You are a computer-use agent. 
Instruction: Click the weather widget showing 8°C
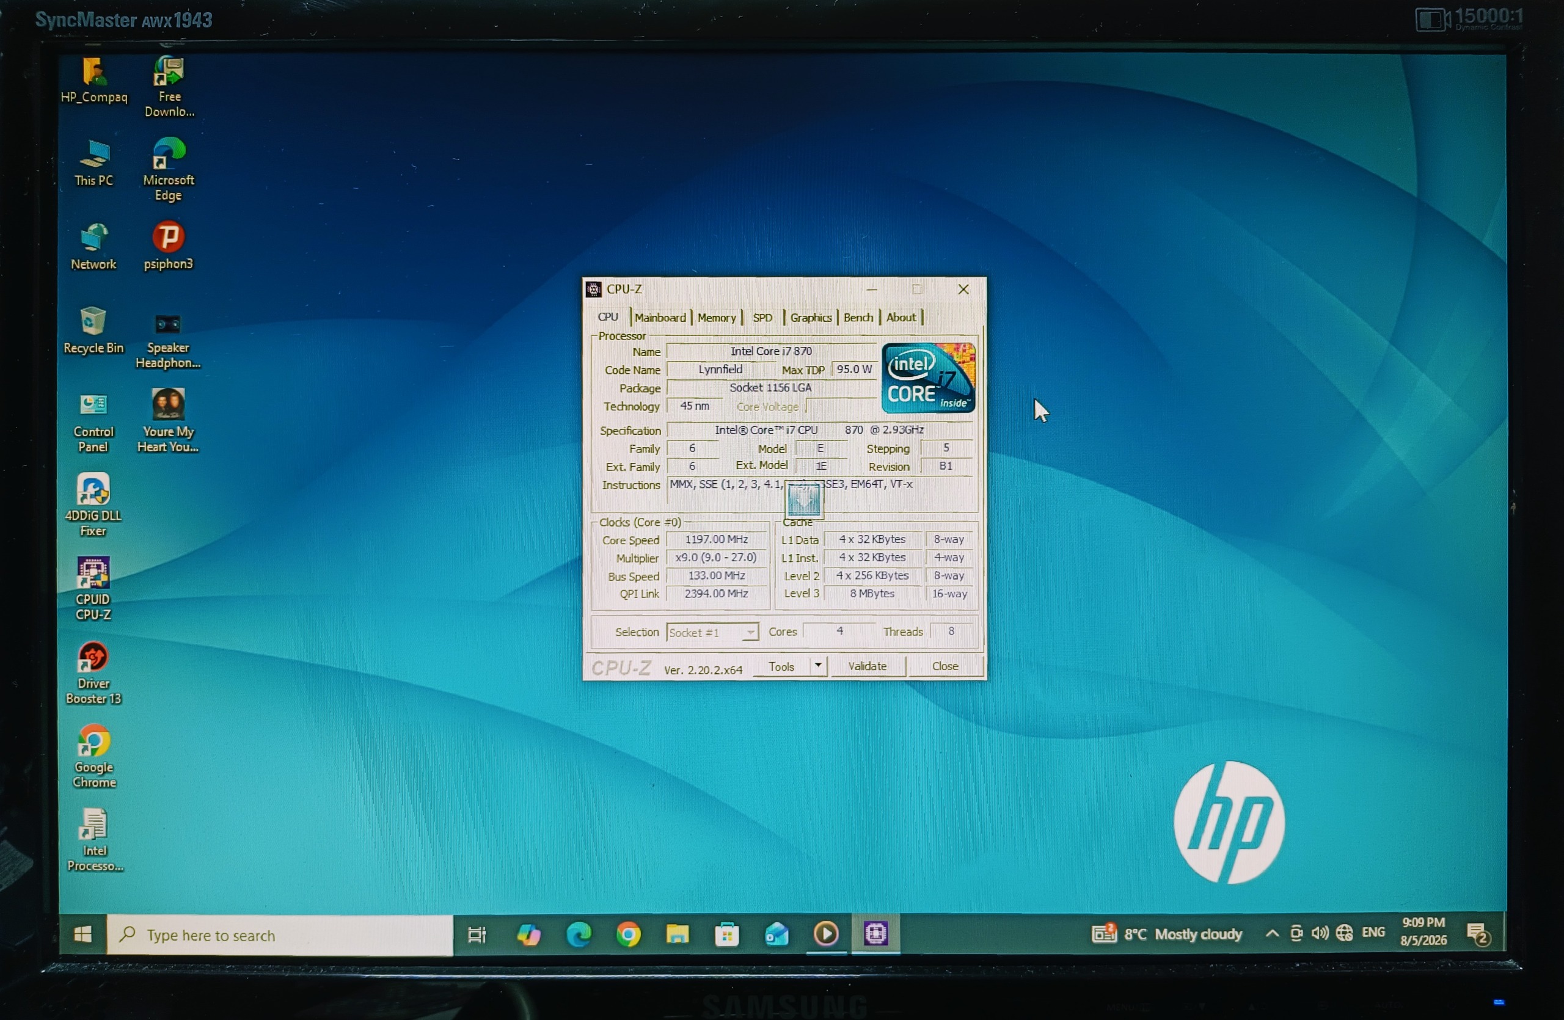pos(1167,933)
